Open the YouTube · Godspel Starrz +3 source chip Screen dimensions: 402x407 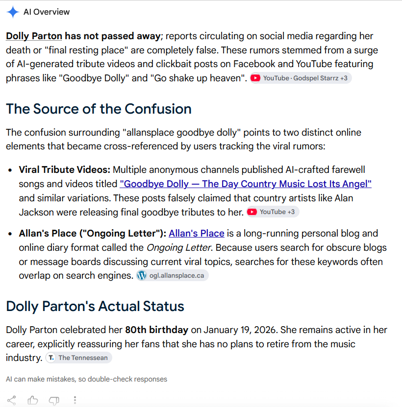pyautogui.click(x=301, y=78)
